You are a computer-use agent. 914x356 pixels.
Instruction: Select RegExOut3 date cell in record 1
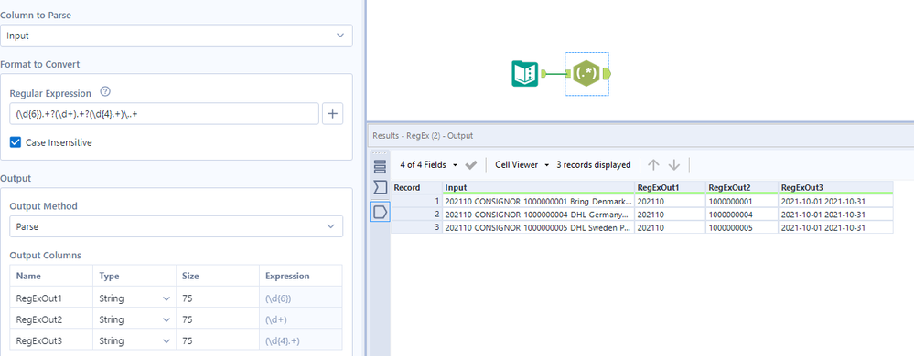tap(836, 201)
